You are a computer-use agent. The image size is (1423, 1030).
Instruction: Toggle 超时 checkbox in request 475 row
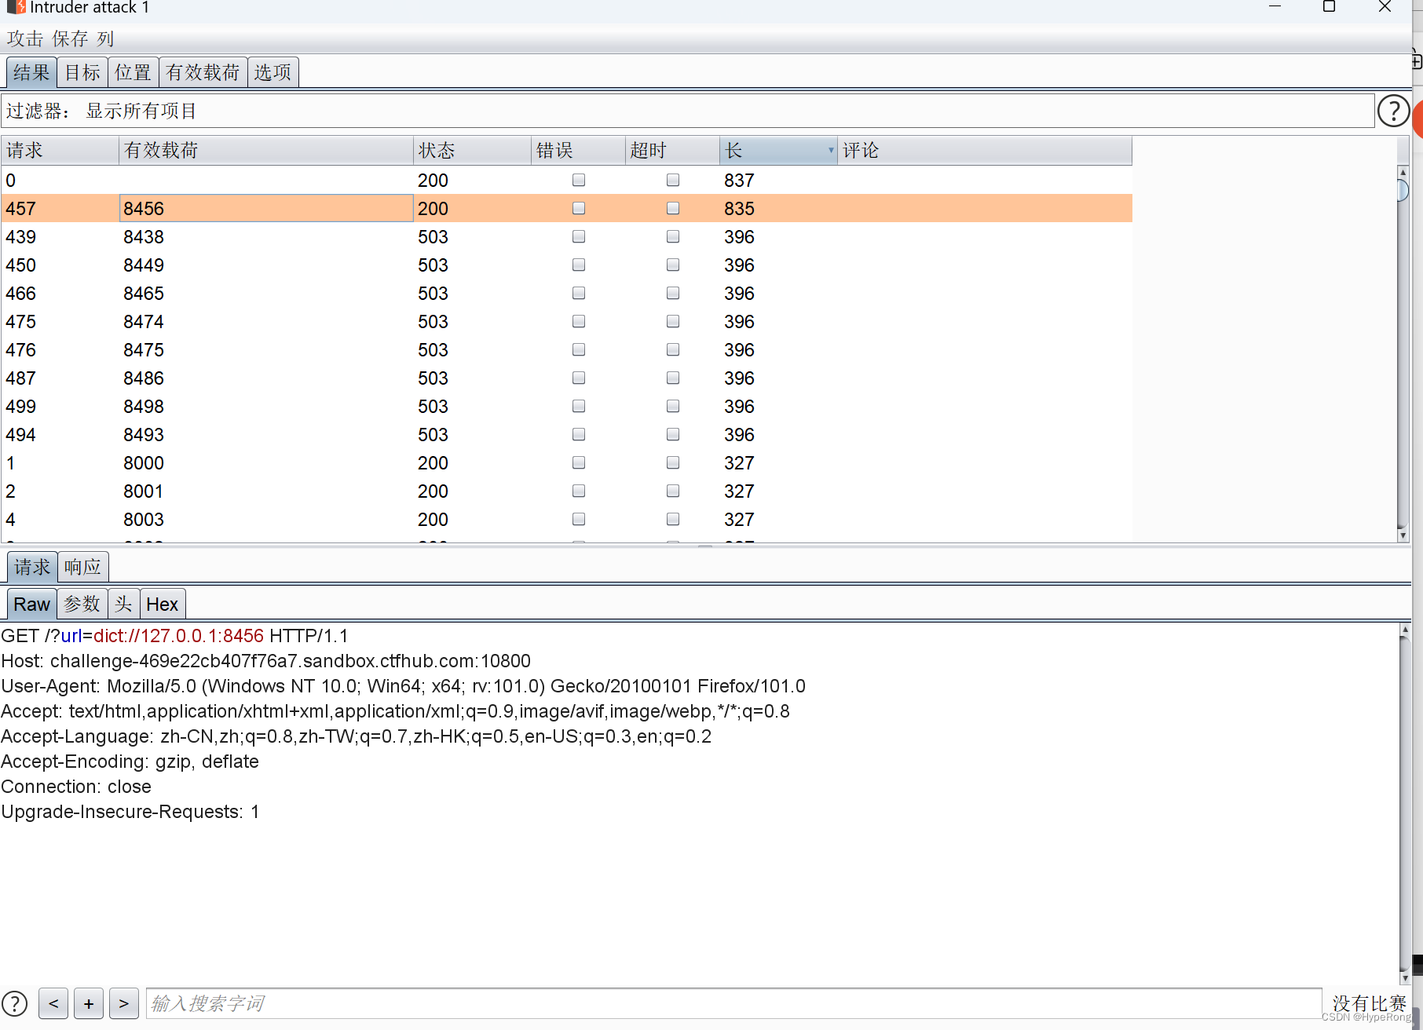pyautogui.click(x=673, y=321)
